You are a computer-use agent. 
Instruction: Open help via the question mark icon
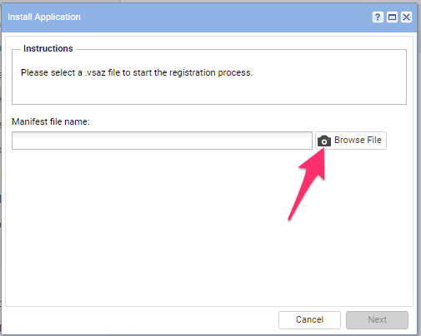[x=378, y=17]
